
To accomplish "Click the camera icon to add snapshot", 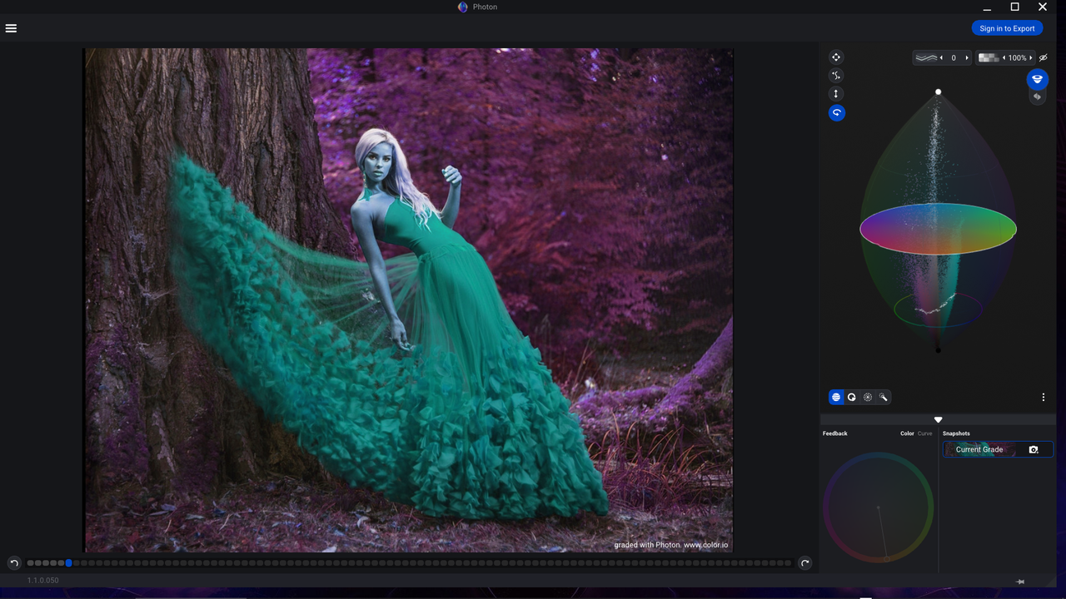I will (x=1034, y=449).
